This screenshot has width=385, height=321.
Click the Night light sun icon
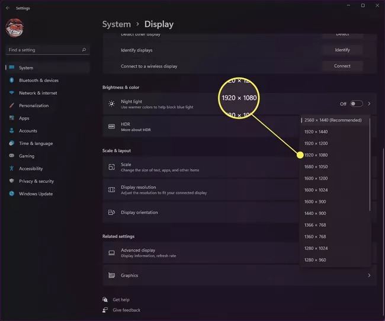[x=111, y=104]
